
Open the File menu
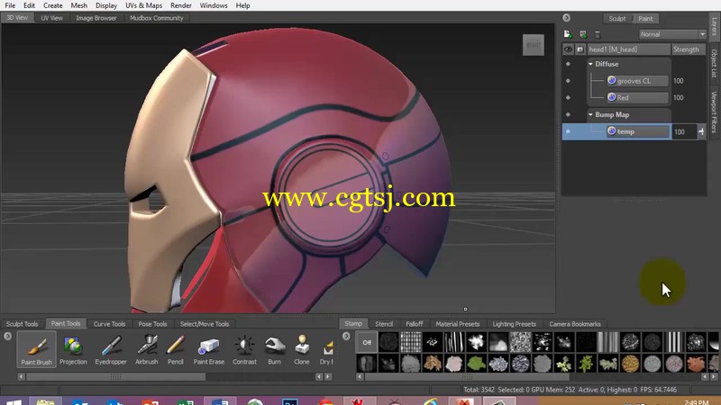tap(10, 5)
